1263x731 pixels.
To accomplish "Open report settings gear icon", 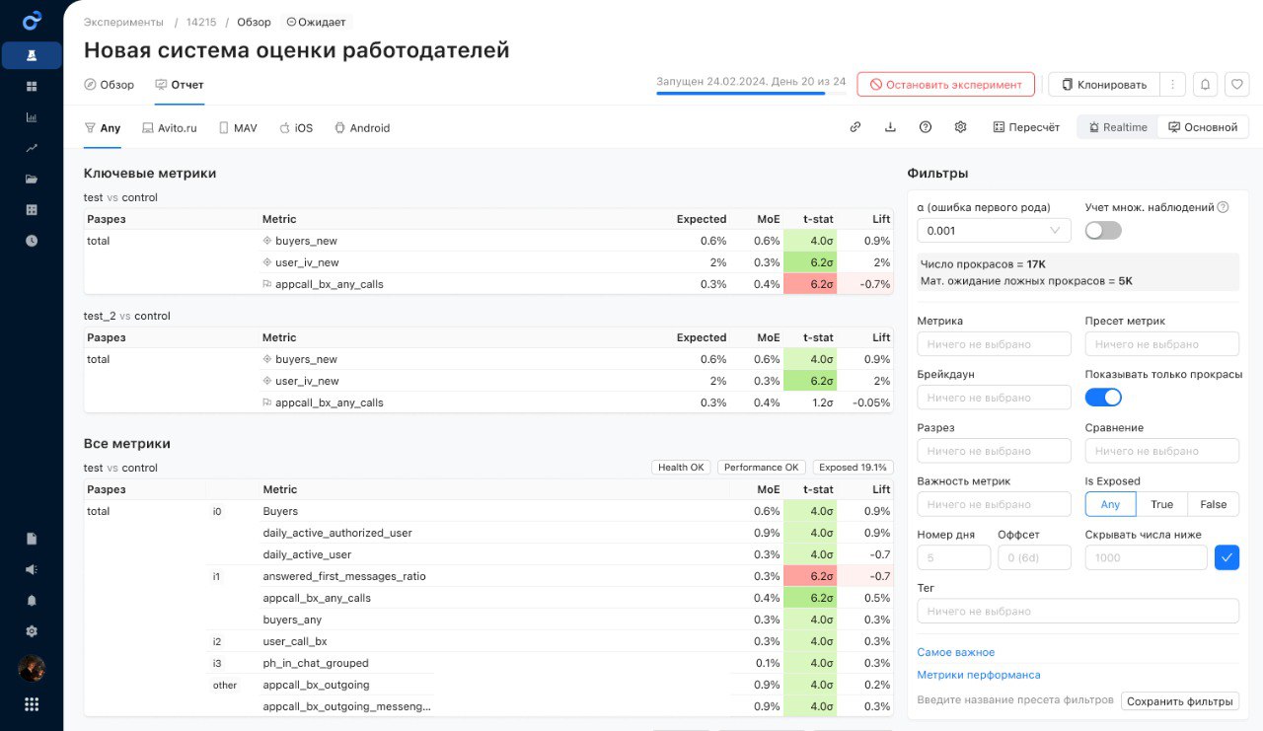I will [960, 127].
